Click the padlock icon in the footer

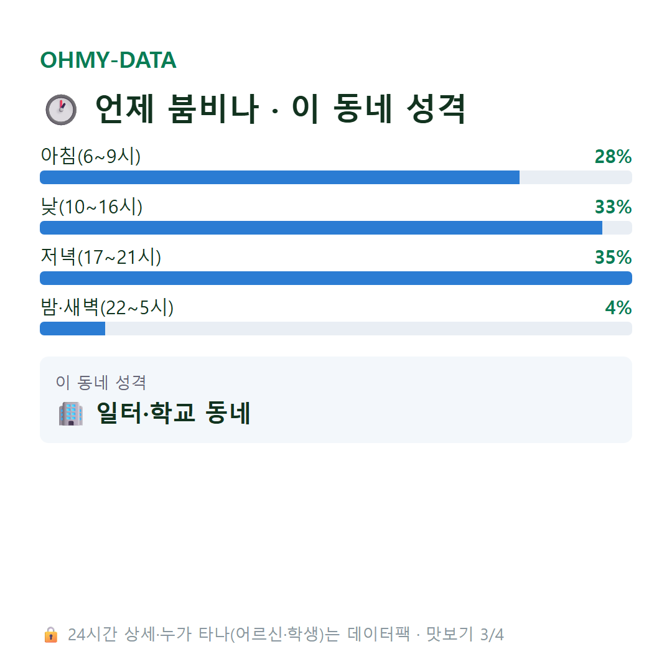(x=50, y=635)
